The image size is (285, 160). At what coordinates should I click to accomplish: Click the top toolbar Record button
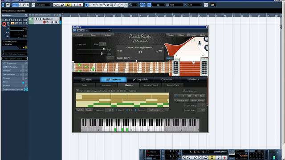80,5
